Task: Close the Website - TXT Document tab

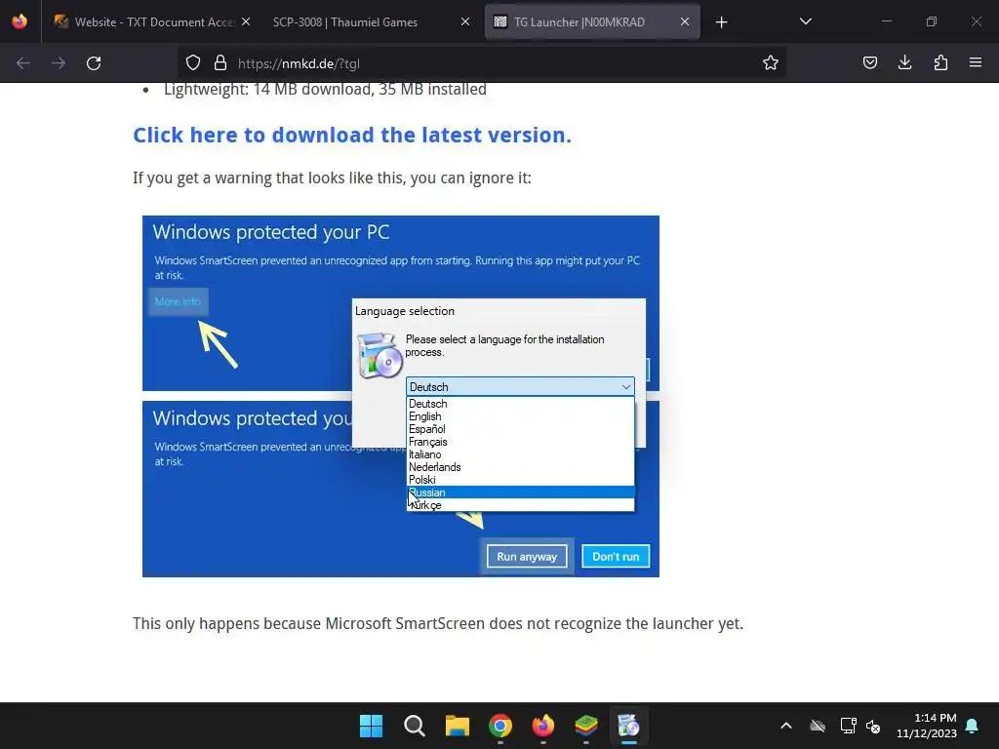Action: pyautogui.click(x=246, y=21)
